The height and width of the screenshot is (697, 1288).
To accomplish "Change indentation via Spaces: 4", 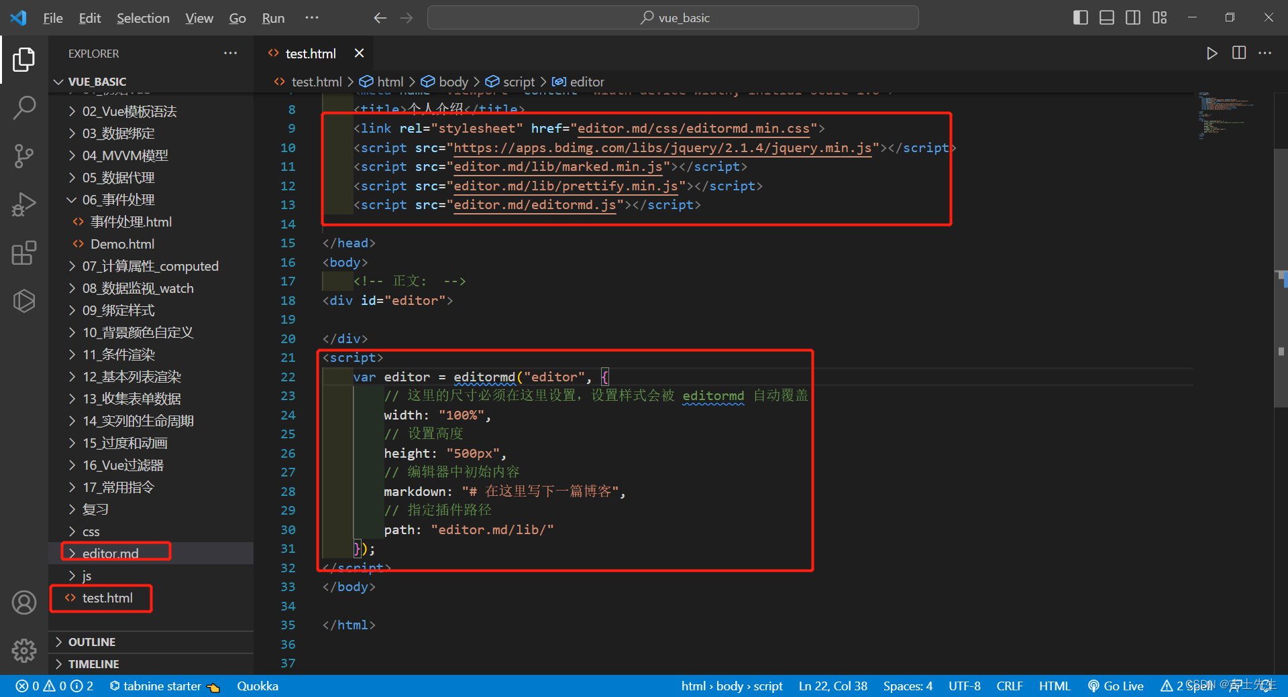I will (x=908, y=686).
